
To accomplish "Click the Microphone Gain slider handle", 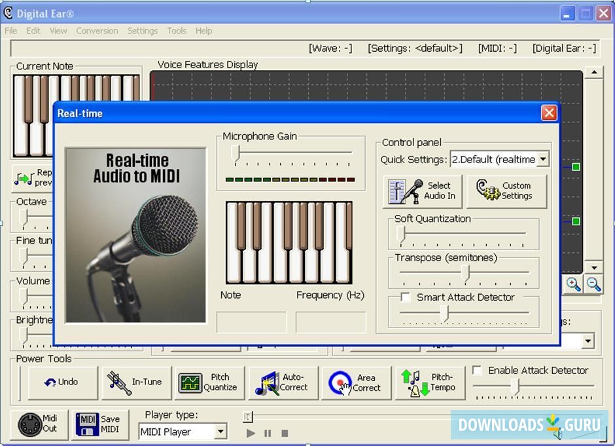I will tap(236, 154).
